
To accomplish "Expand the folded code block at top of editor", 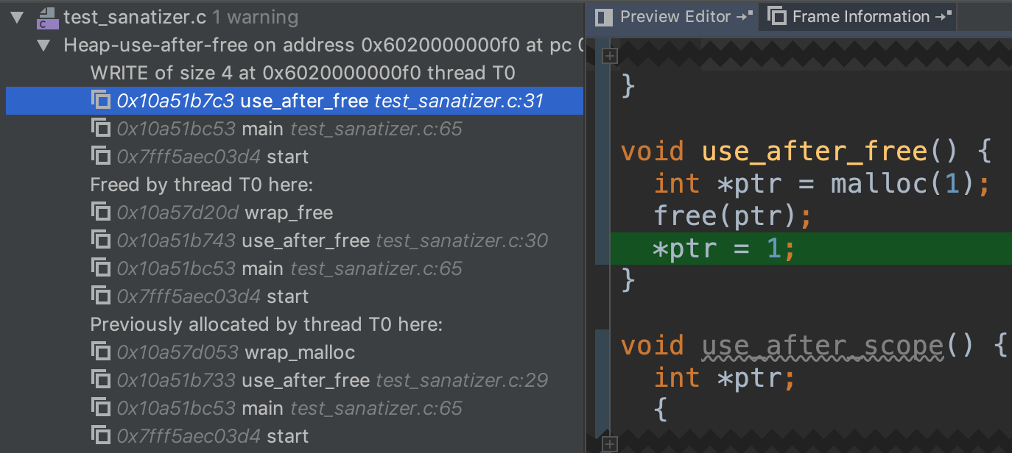I will tap(609, 55).
